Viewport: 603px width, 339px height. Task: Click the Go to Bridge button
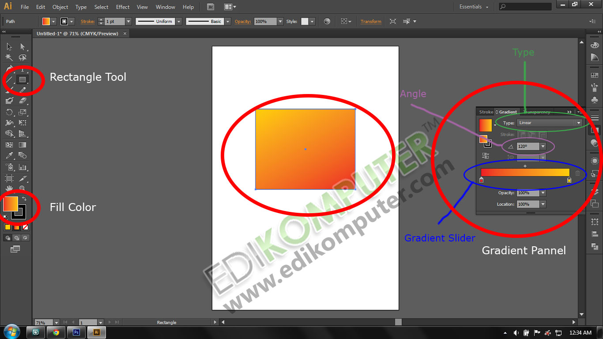[211, 7]
